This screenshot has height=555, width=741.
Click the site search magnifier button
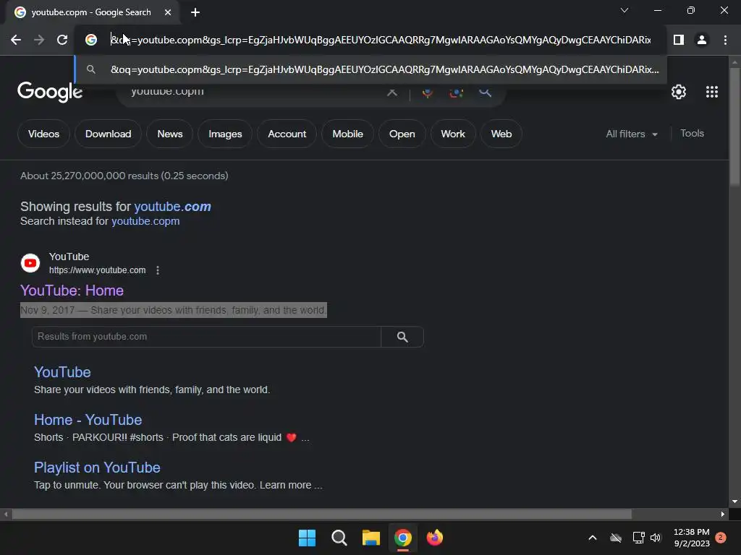(402, 337)
